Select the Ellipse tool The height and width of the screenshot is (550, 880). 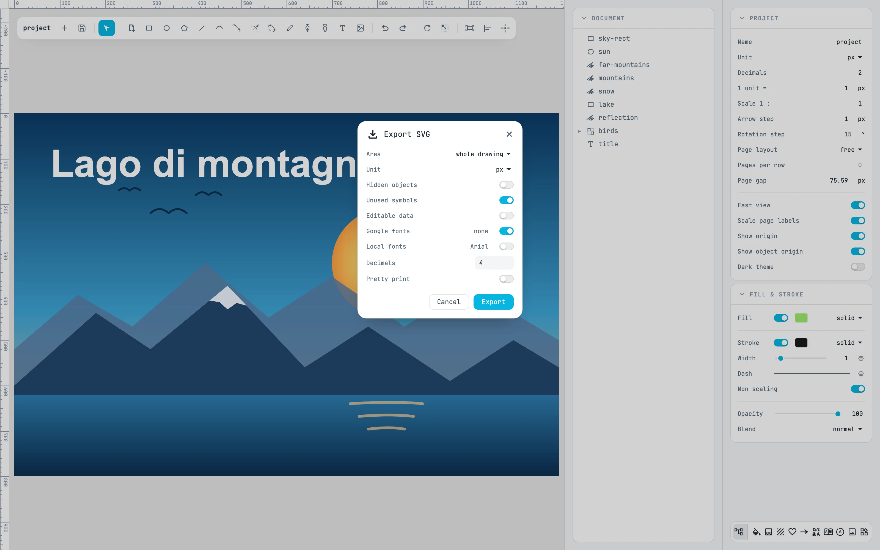coord(167,28)
